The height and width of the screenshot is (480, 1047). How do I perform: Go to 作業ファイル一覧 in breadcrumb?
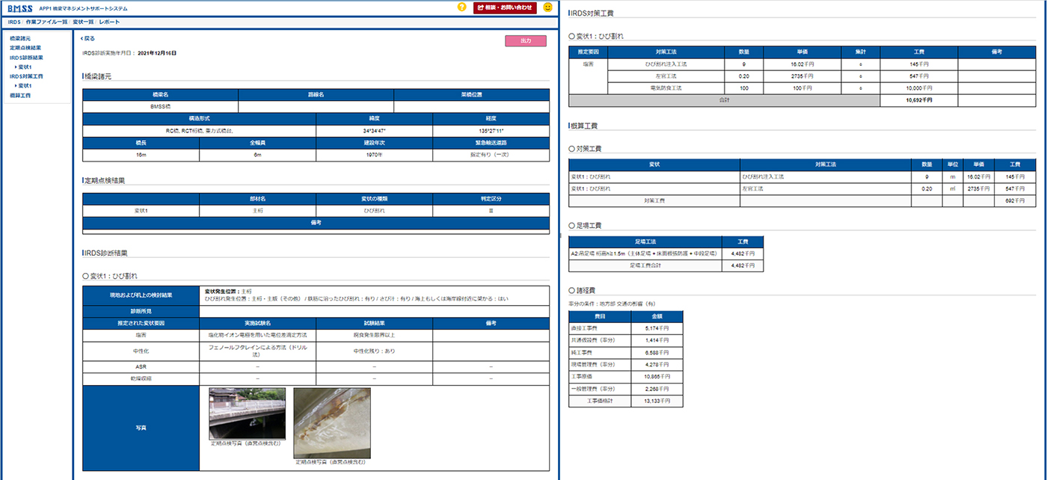tap(46, 22)
